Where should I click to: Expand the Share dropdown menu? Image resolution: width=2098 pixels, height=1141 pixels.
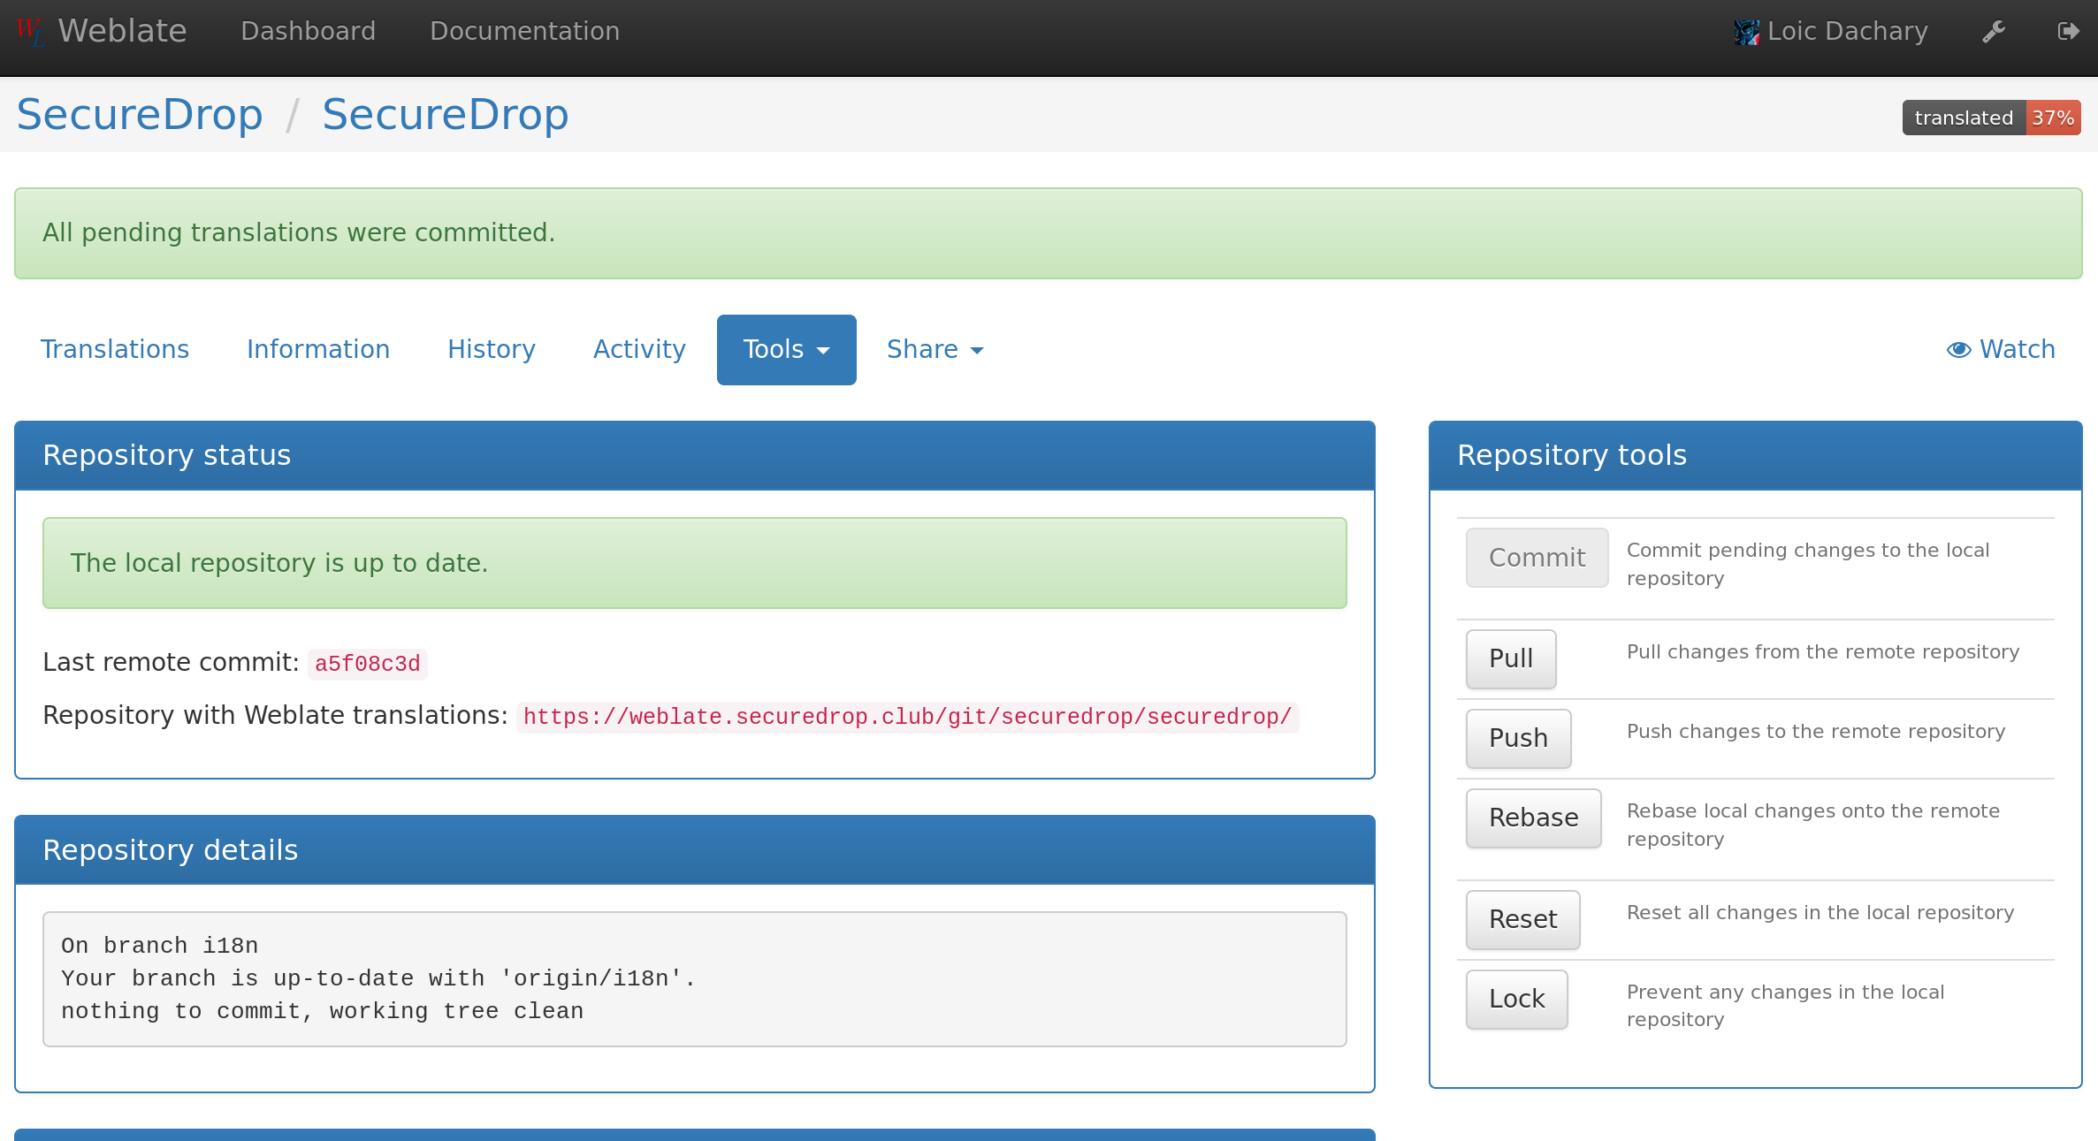pyautogui.click(x=935, y=349)
